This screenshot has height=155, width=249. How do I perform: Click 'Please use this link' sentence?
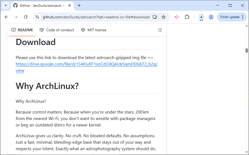(x=84, y=58)
